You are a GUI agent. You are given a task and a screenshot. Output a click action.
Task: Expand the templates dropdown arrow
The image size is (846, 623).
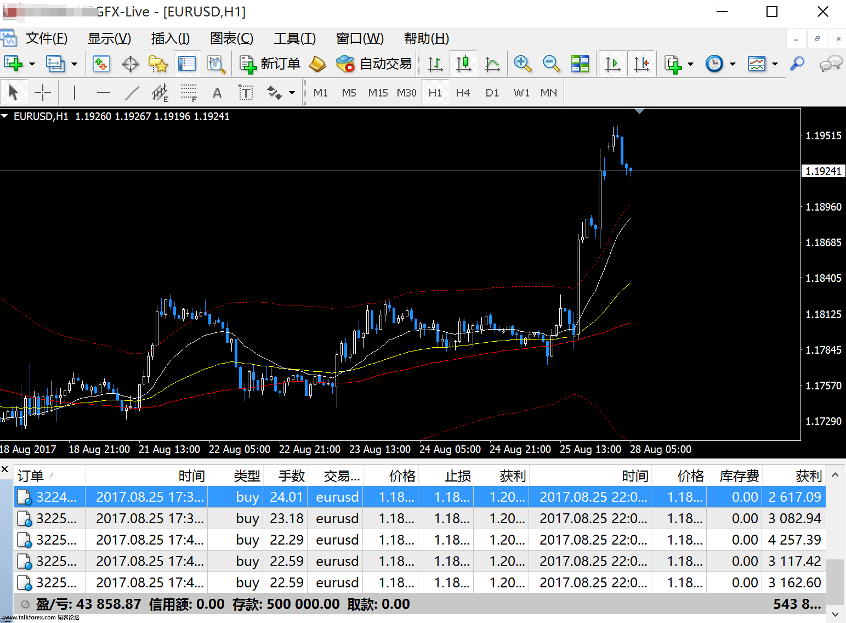(x=775, y=64)
